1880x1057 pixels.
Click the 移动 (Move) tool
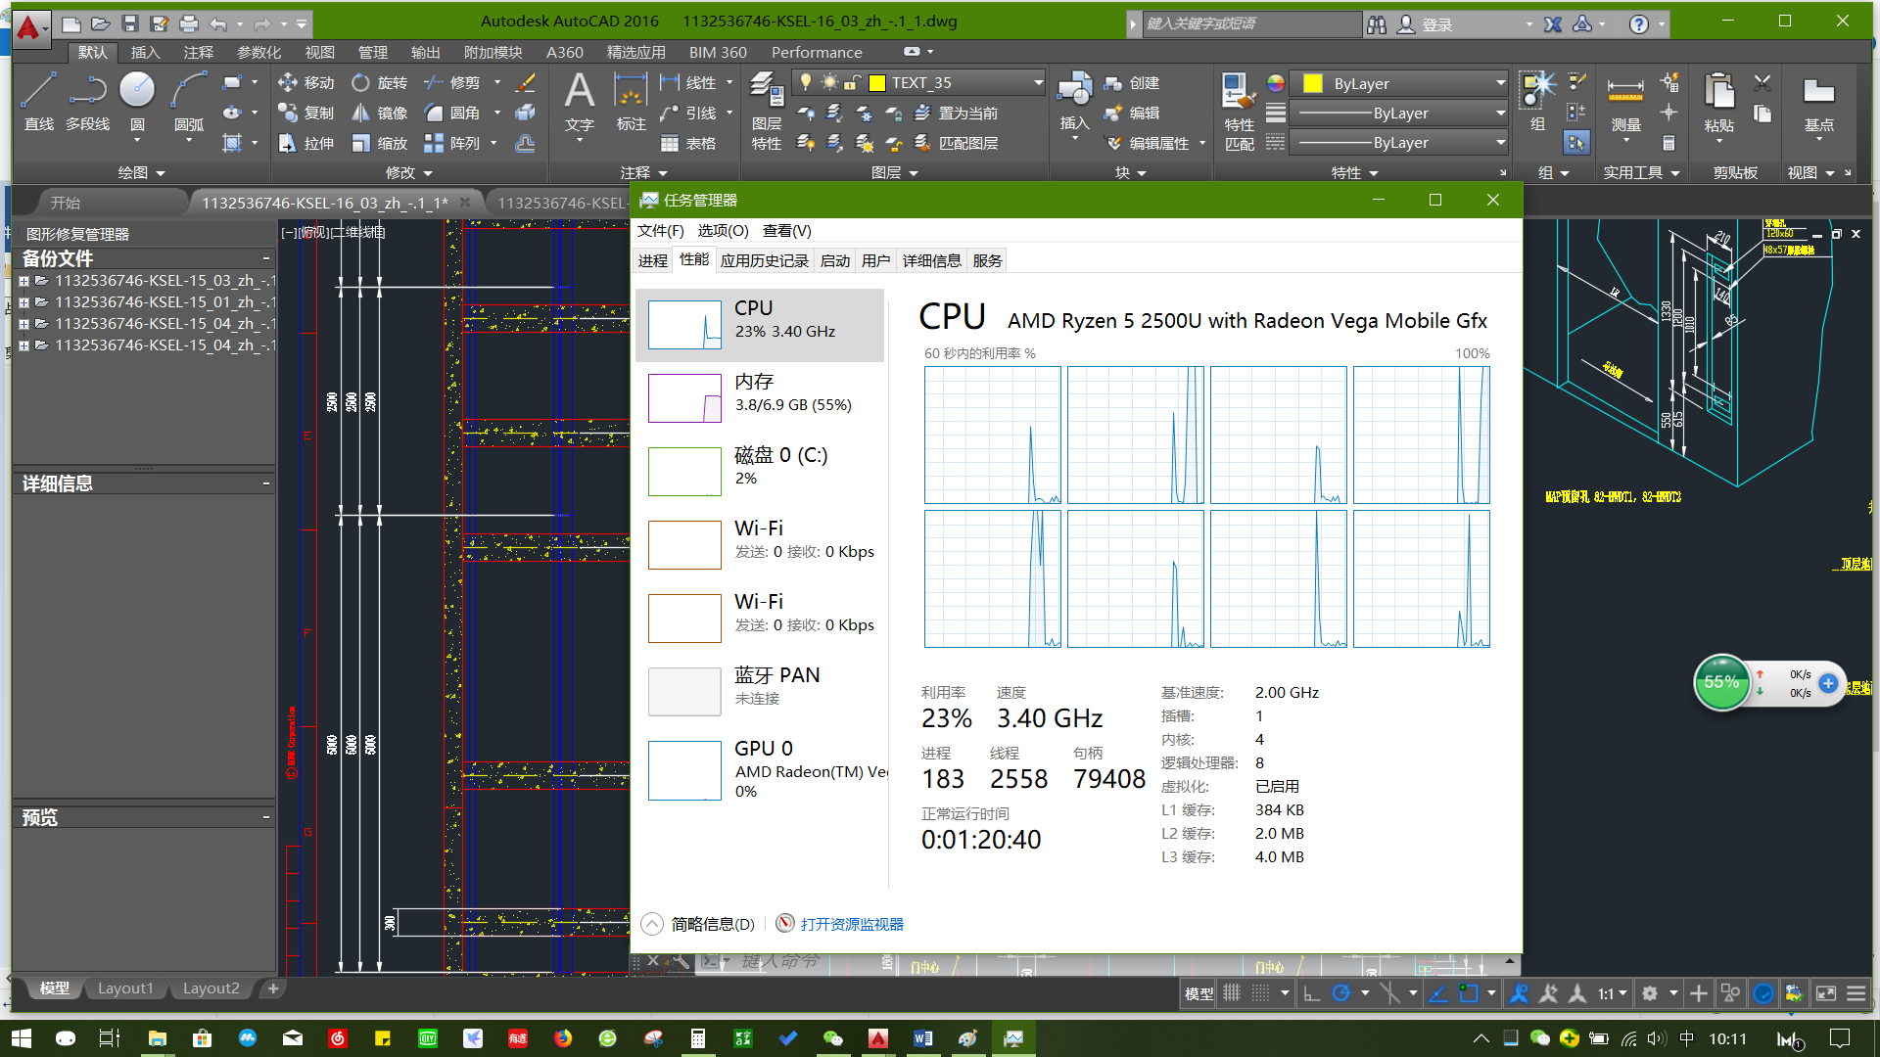coord(306,83)
